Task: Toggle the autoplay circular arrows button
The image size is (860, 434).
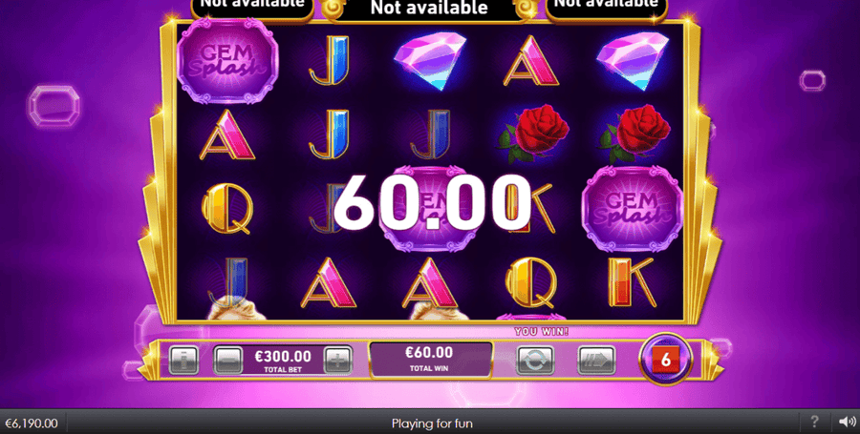Action: click(x=535, y=361)
